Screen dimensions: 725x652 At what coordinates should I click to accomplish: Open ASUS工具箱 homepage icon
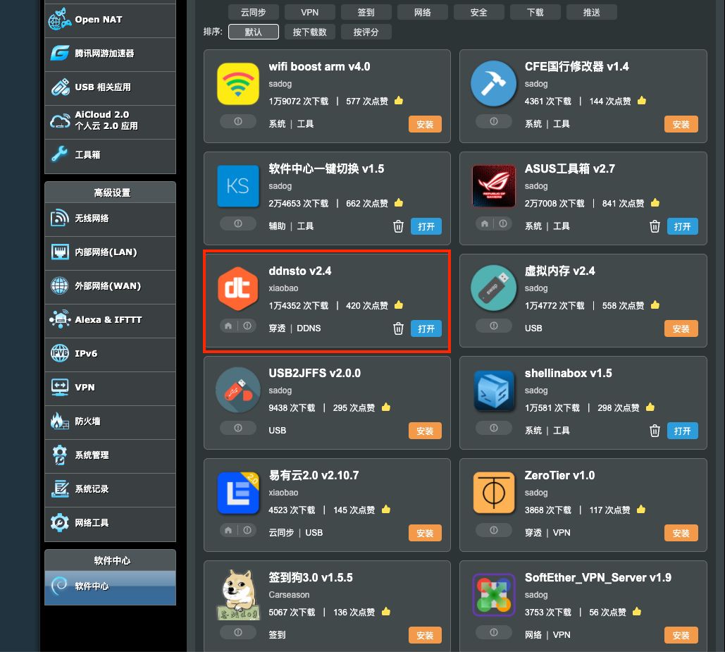pyautogui.click(x=485, y=224)
